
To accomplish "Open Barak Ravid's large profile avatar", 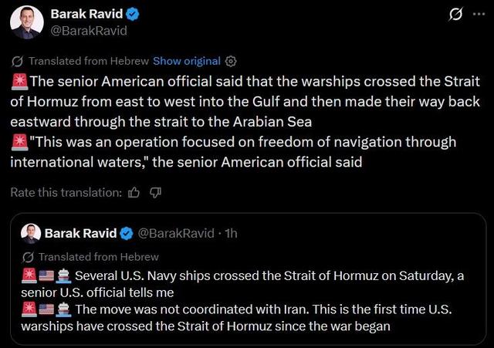I will click(27, 22).
